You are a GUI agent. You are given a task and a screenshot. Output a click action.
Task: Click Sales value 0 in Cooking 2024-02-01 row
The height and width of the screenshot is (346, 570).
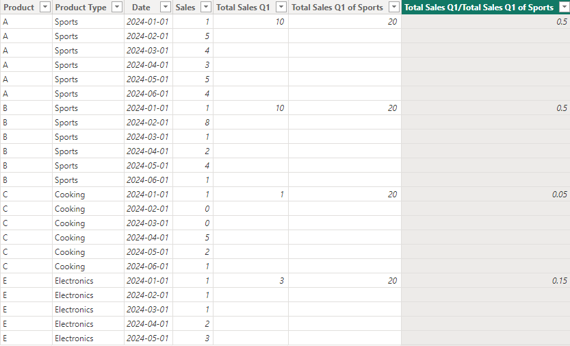coord(193,209)
